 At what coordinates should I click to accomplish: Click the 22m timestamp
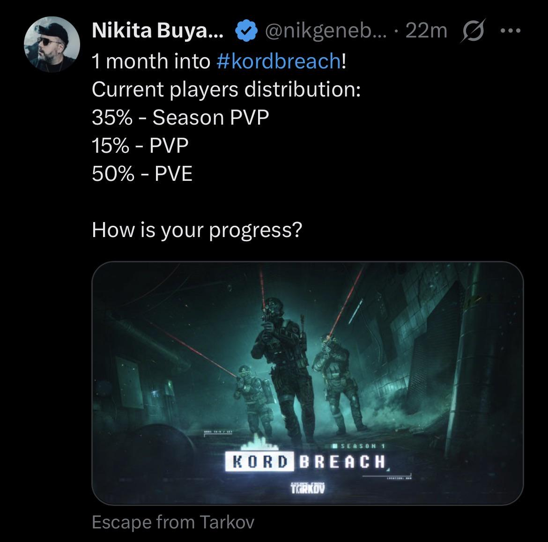[x=426, y=31]
